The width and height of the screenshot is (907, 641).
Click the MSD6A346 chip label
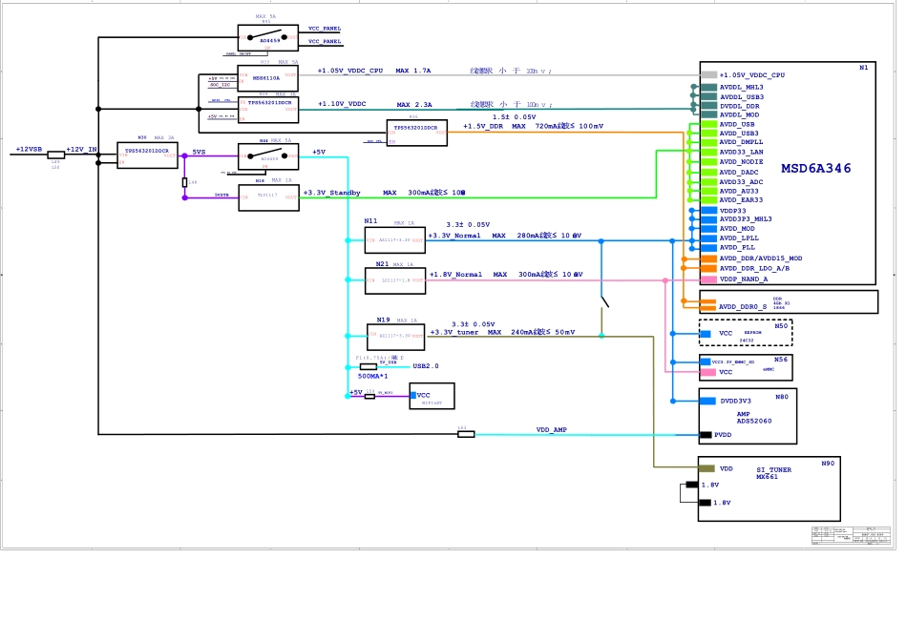(x=815, y=169)
